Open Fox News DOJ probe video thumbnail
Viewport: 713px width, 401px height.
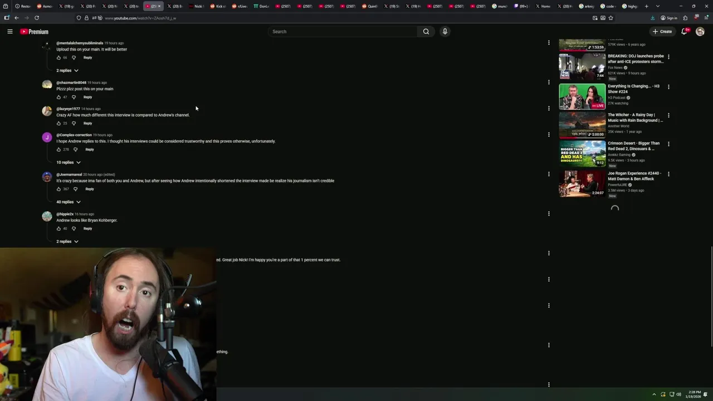pos(582,66)
